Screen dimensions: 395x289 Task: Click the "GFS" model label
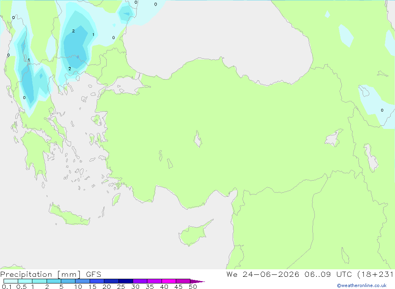click(x=94, y=274)
